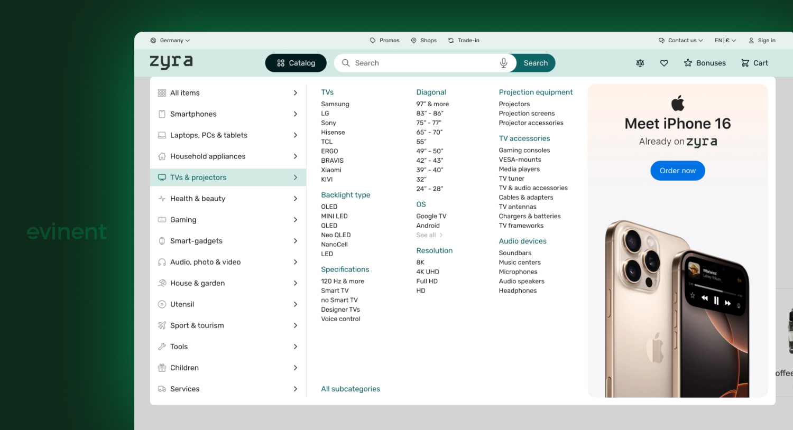793x430 pixels.
Task: Select House & garden menu item
Action: click(x=228, y=283)
